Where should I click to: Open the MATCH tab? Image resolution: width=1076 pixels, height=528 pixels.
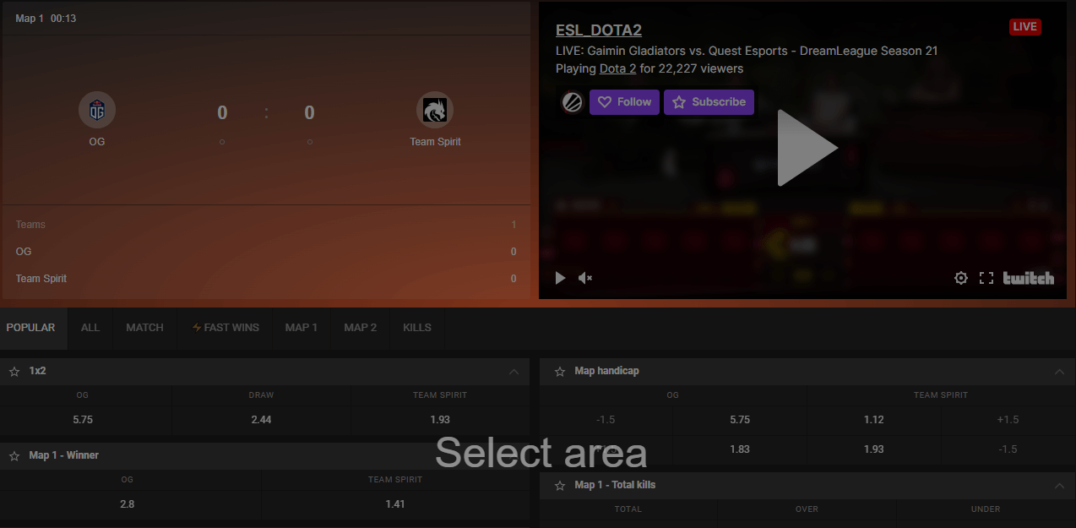pyautogui.click(x=145, y=328)
